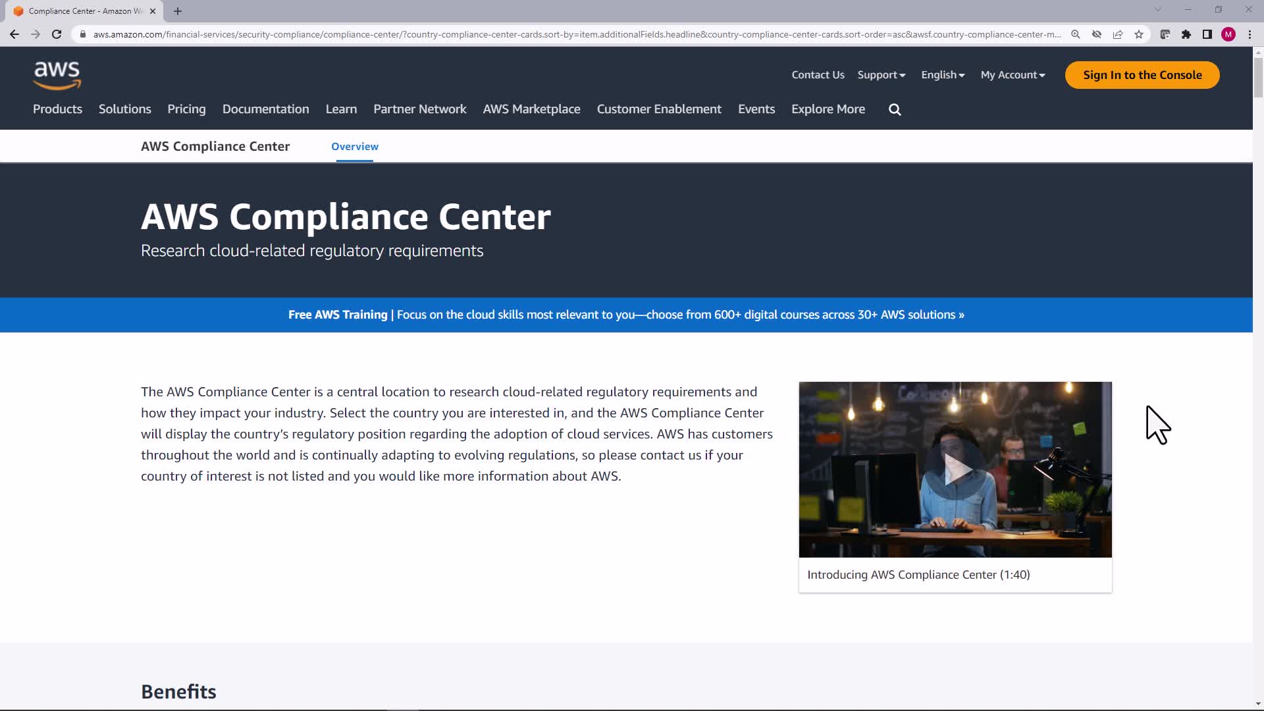Click the URL address bar
1264x711 pixels.
pyautogui.click(x=573, y=34)
